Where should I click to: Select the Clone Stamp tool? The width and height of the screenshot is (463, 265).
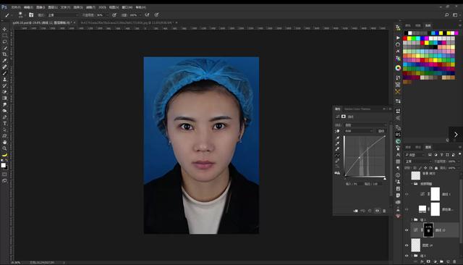click(x=4, y=80)
